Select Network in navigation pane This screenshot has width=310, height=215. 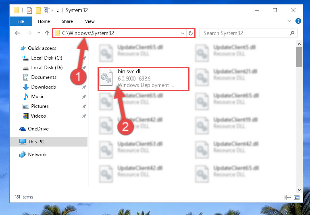point(37,154)
